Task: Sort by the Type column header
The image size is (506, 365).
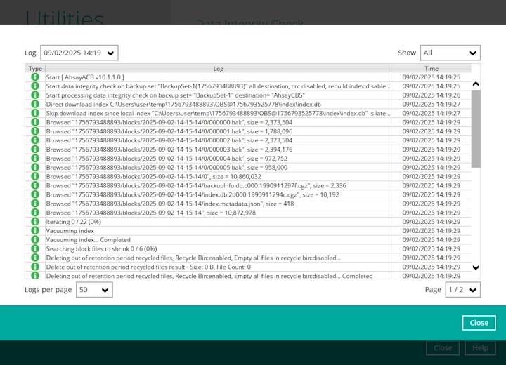Action: click(35, 69)
